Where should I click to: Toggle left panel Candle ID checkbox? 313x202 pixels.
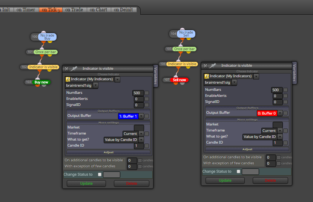point(147,146)
